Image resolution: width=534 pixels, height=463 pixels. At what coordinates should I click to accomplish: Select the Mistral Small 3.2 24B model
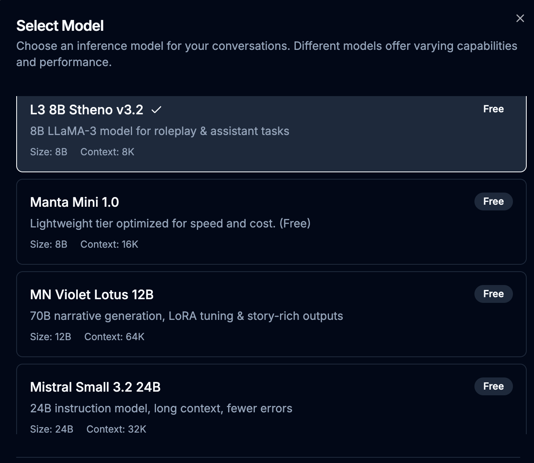[x=95, y=387]
